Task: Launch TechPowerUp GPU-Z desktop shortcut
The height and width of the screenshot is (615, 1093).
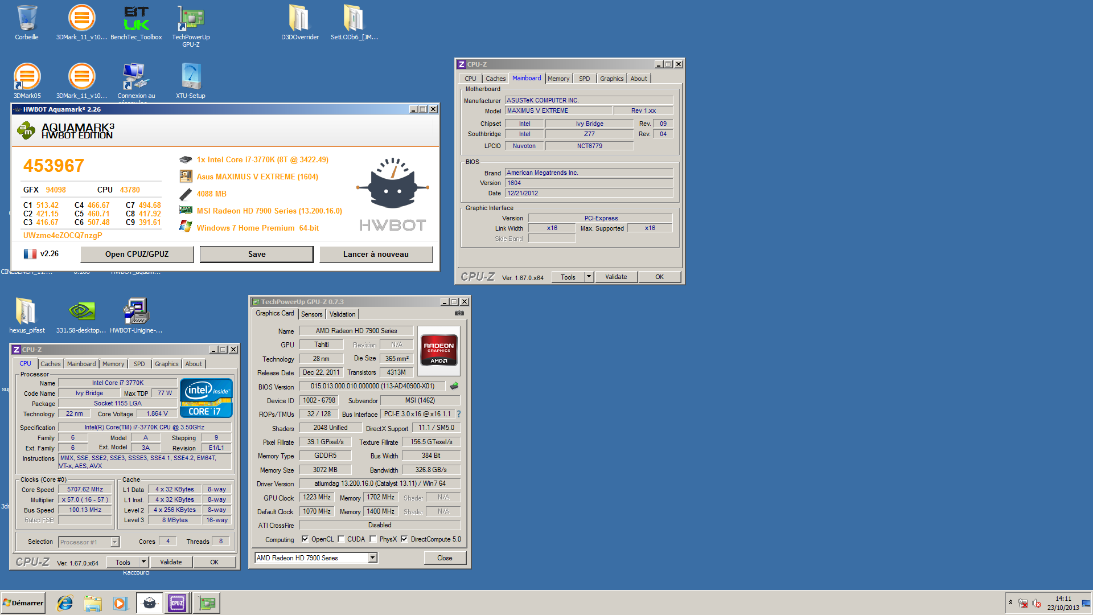Action: [x=191, y=26]
